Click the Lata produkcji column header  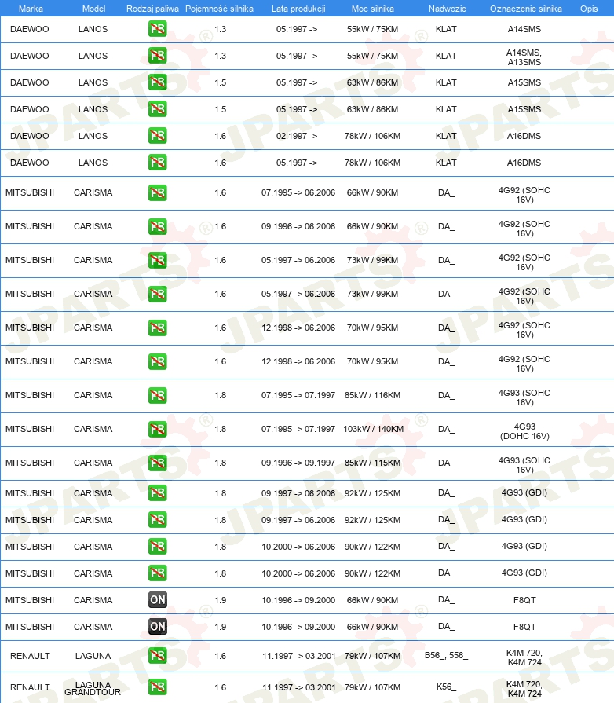[x=298, y=9]
